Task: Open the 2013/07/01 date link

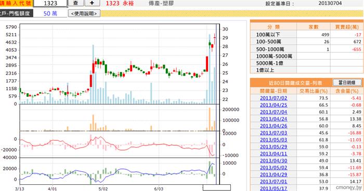Action: coord(274,182)
